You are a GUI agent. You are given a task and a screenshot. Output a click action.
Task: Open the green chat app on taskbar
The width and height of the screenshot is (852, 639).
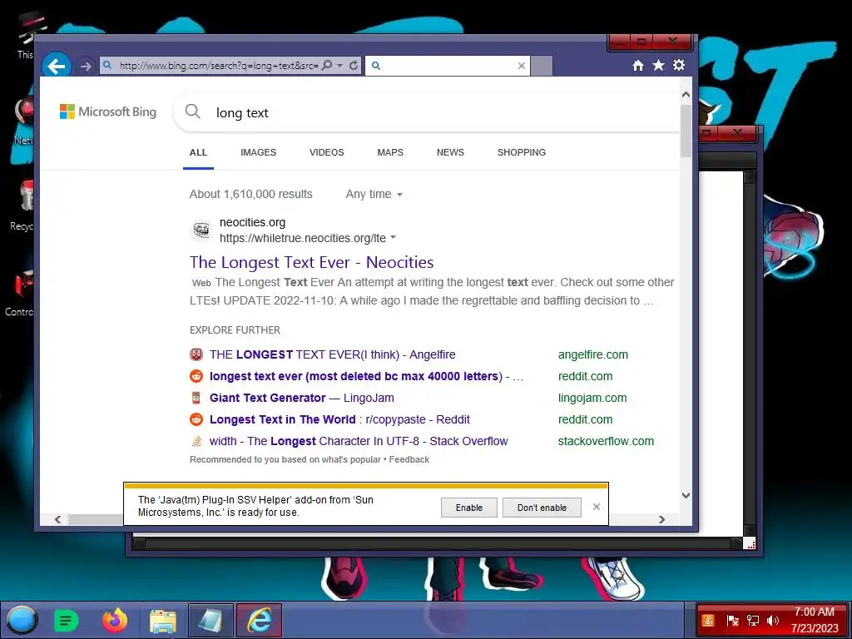tap(67, 620)
